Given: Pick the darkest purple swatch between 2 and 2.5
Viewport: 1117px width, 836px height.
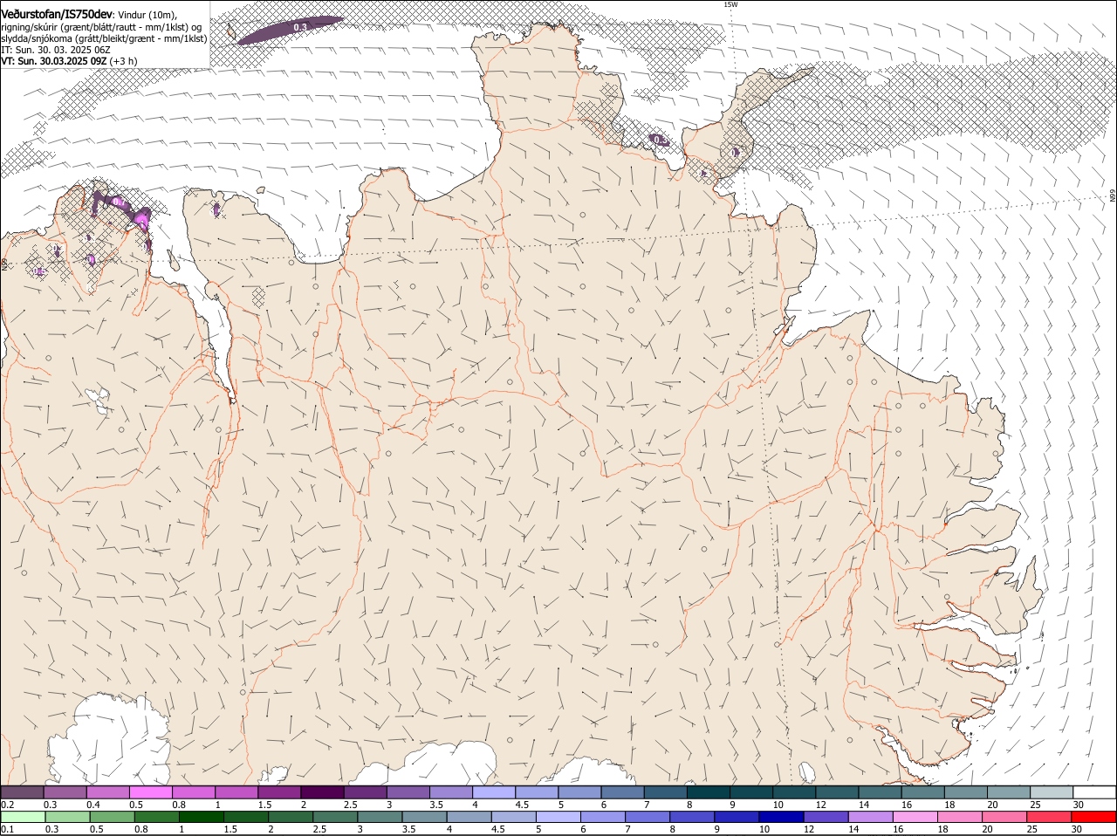Looking at the screenshot, I should [x=322, y=792].
